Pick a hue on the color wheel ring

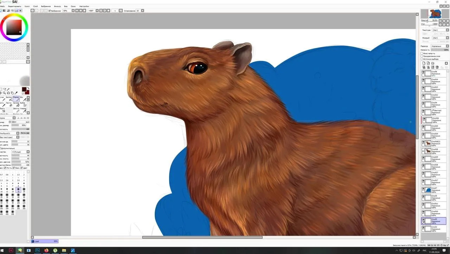[x=14, y=14]
